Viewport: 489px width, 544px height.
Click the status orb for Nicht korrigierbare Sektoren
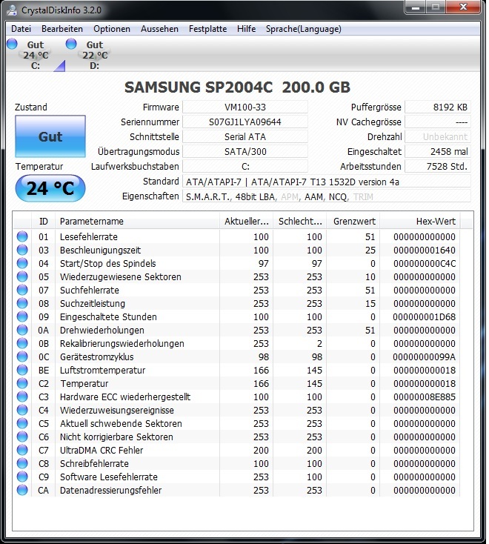[x=22, y=437]
